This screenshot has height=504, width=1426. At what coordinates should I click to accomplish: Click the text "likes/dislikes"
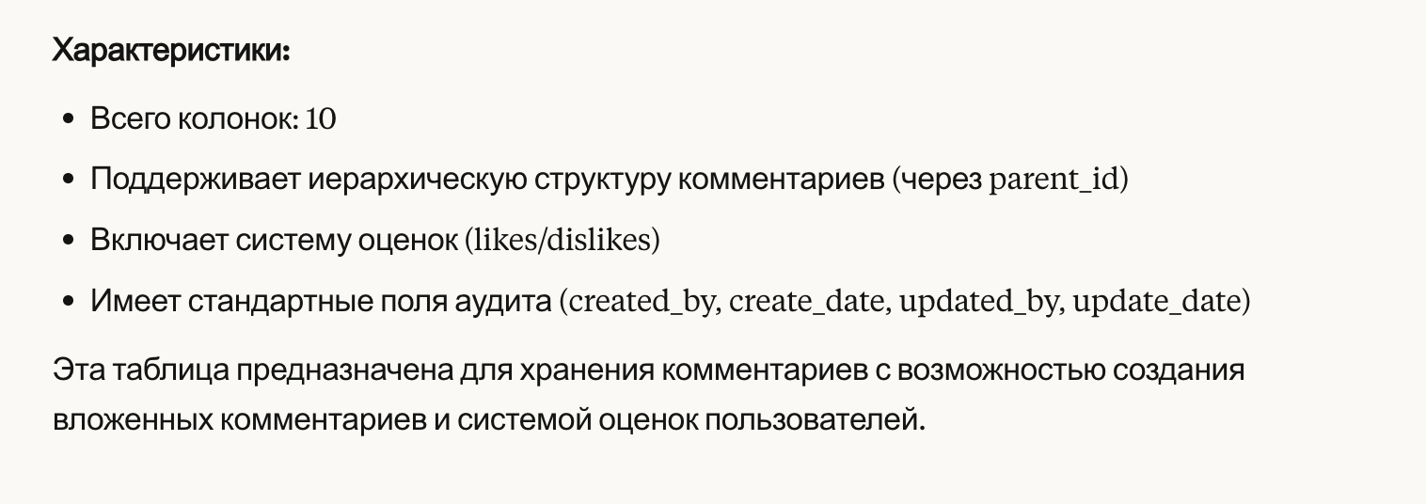click(x=562, y=241)
